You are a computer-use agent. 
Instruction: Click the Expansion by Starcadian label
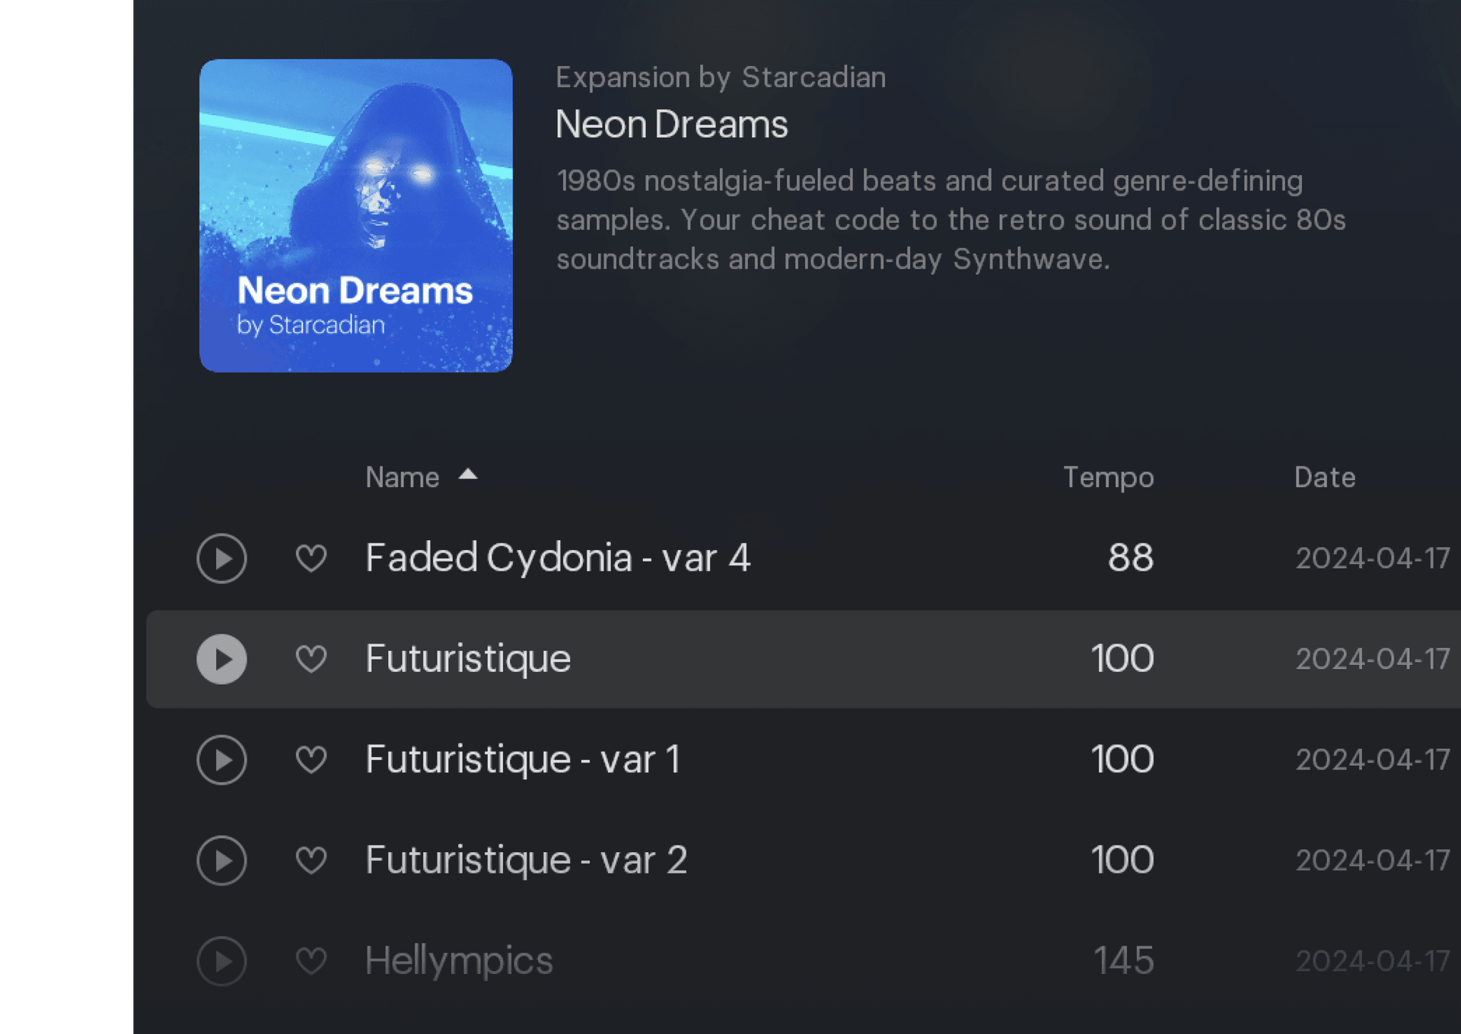[x=720, y=78]
